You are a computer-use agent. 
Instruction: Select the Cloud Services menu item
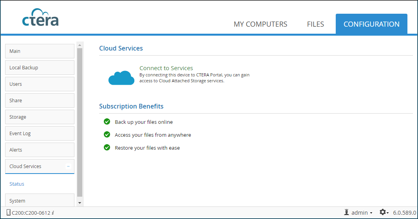pyautogui.click(x=40, y=167)
